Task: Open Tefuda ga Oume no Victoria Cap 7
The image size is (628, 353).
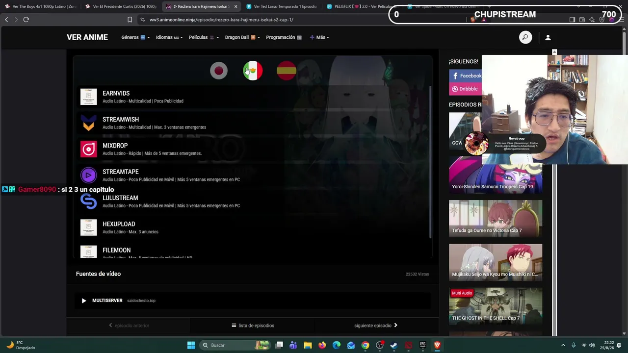Action: (496, 218)
